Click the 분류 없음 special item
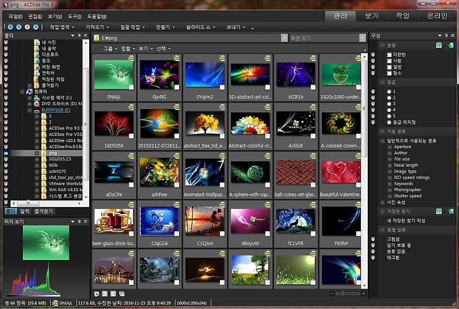Viewport: 459px width, 309px height. coord(396,252)
